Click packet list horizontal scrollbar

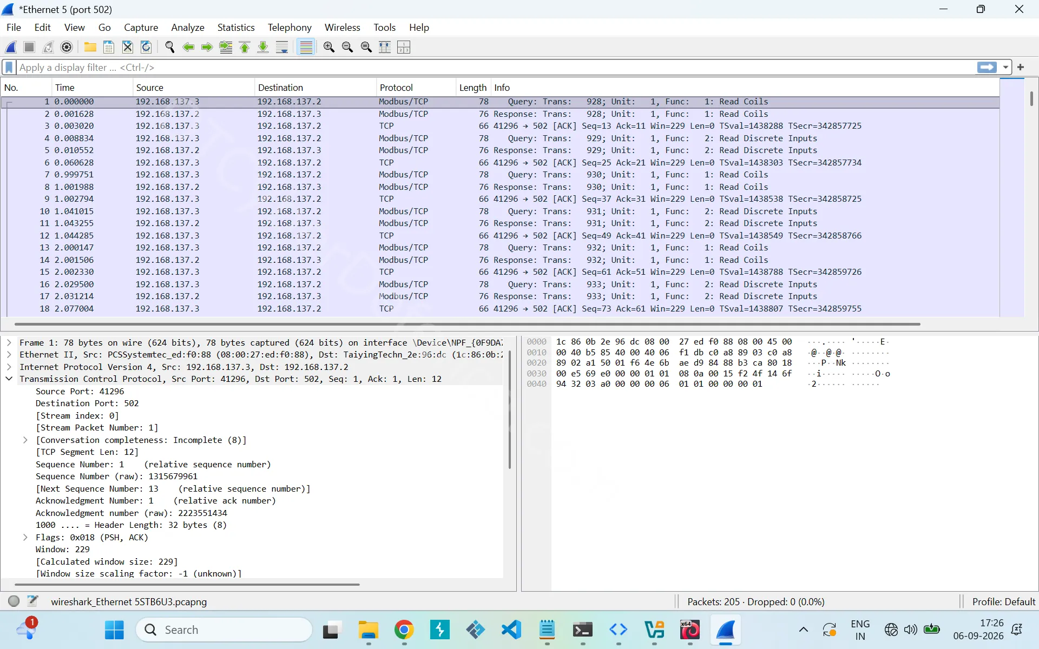468,324
